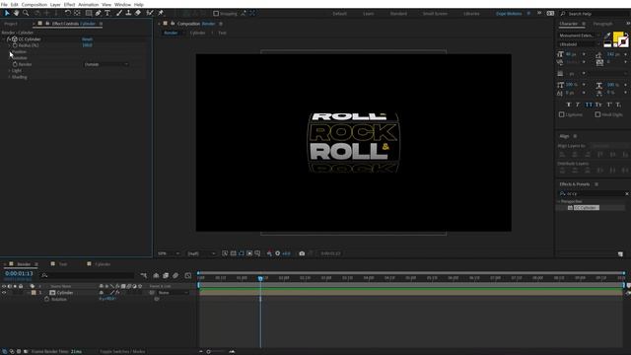Image resolution: width=631 pixels, height=355 pixels.
Task: Open the Render Outside dropdown
Action: [x=106, y=64]
